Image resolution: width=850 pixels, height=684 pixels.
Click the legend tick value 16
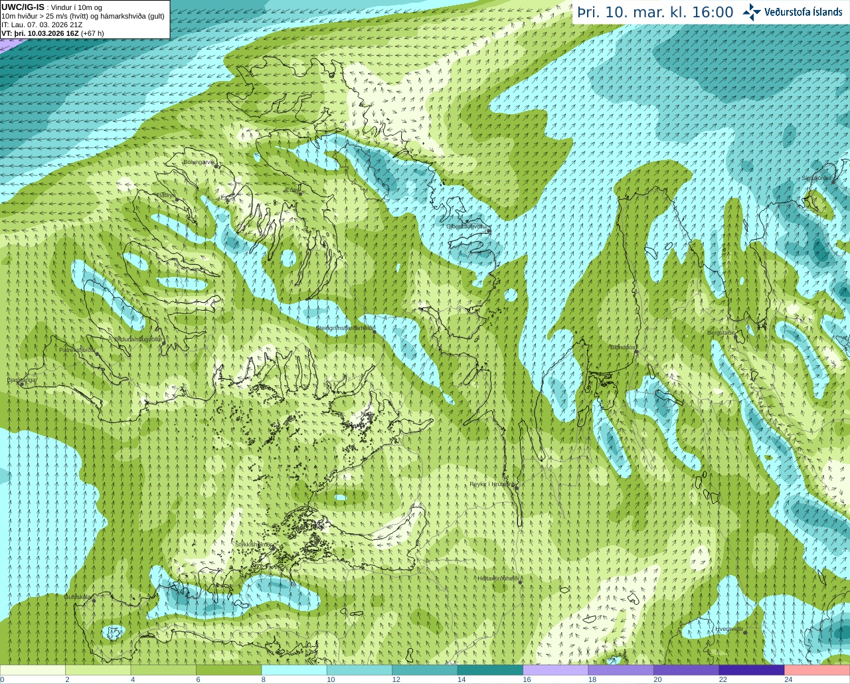tap(527, 679)
